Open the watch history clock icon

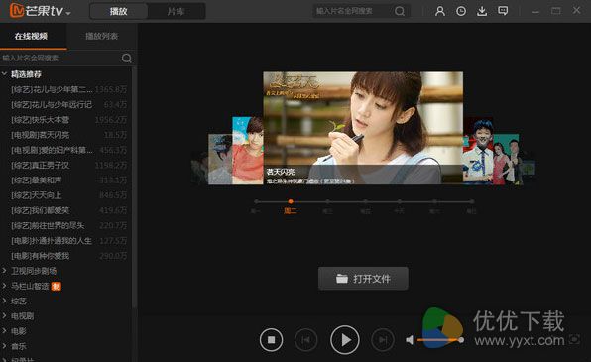pyautogui.click(x=461, y=11)
